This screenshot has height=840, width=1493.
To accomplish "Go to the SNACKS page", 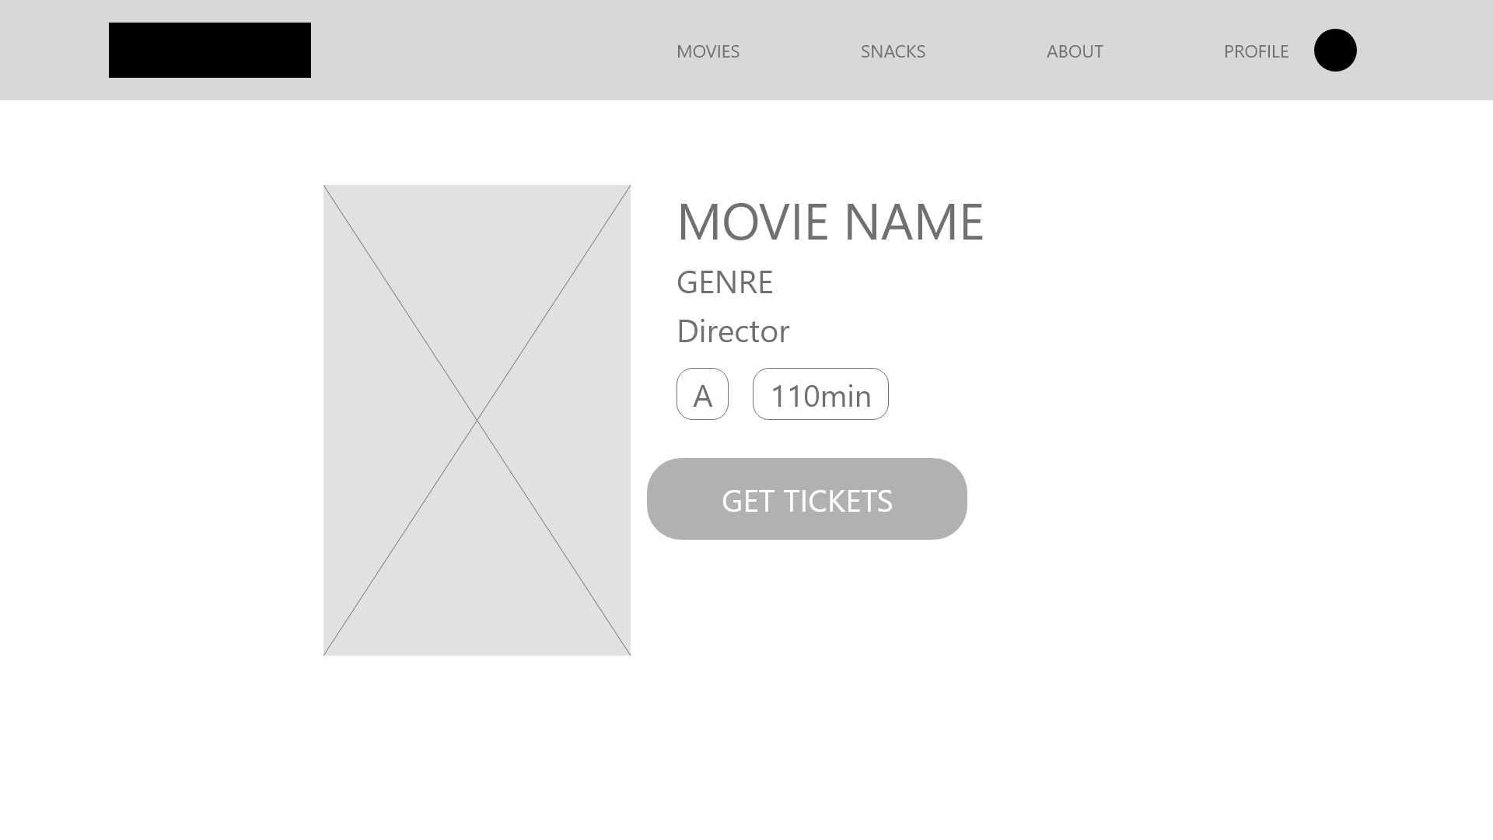I will coord(893,51).
